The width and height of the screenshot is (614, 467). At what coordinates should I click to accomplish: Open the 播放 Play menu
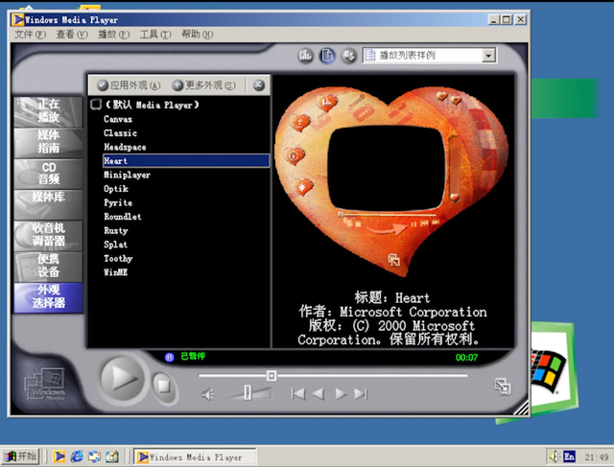click(113, 35)
